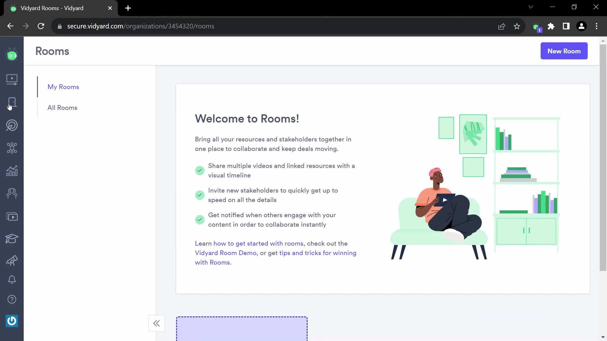Viewport: 607px width, 341px height.
Task: Click the sofa illustration in welcome card
Action: [x=439, y=229]
